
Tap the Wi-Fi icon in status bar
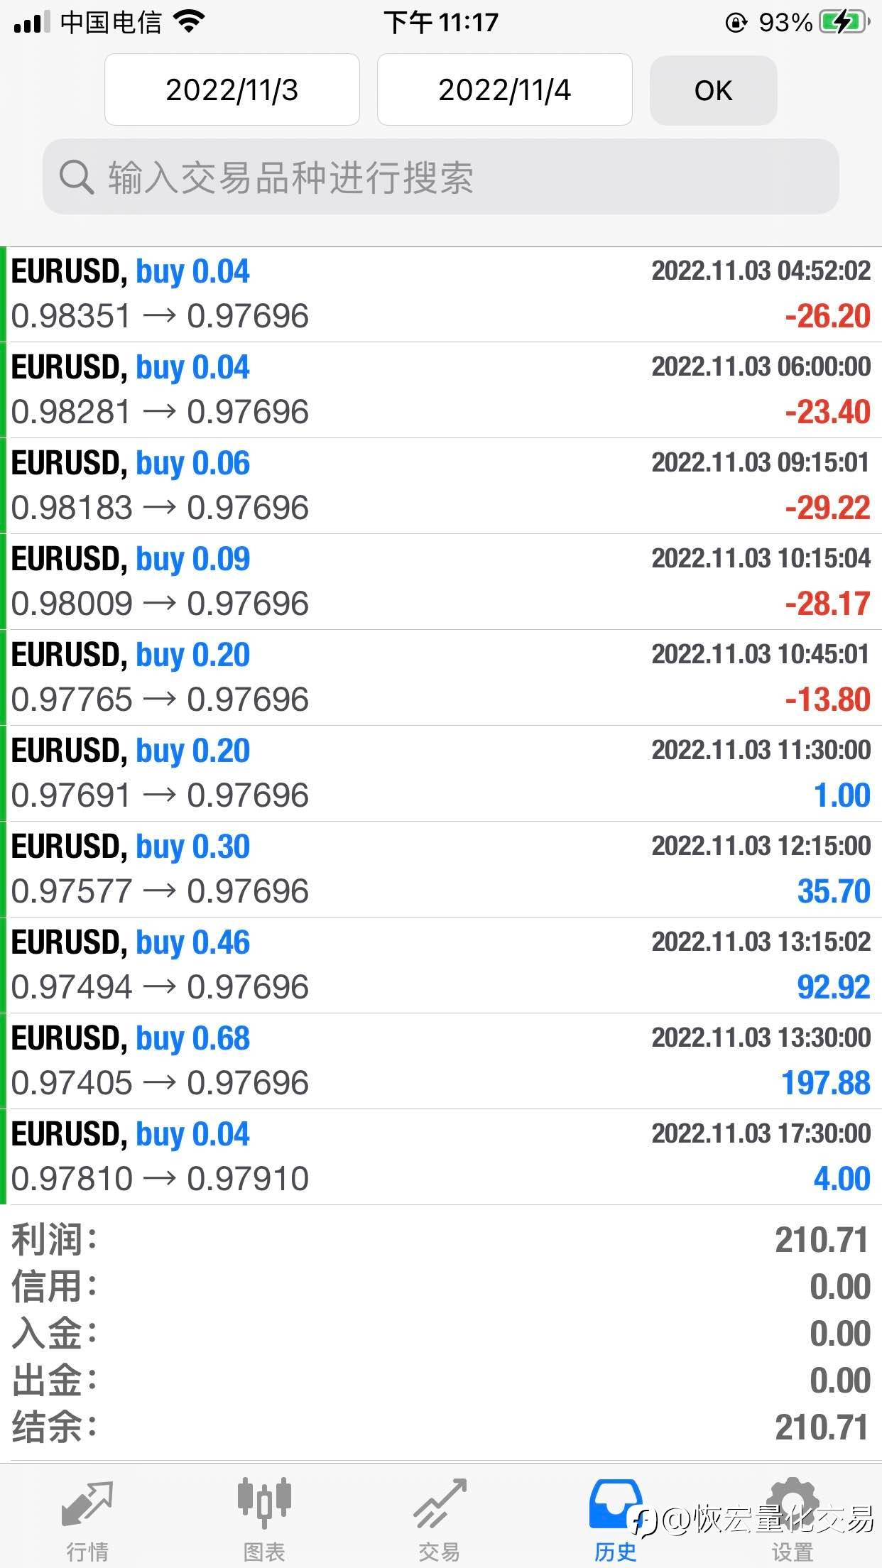coord(189,23)
